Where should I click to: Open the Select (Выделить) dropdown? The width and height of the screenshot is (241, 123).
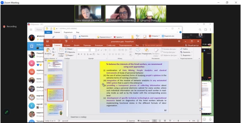186,55
